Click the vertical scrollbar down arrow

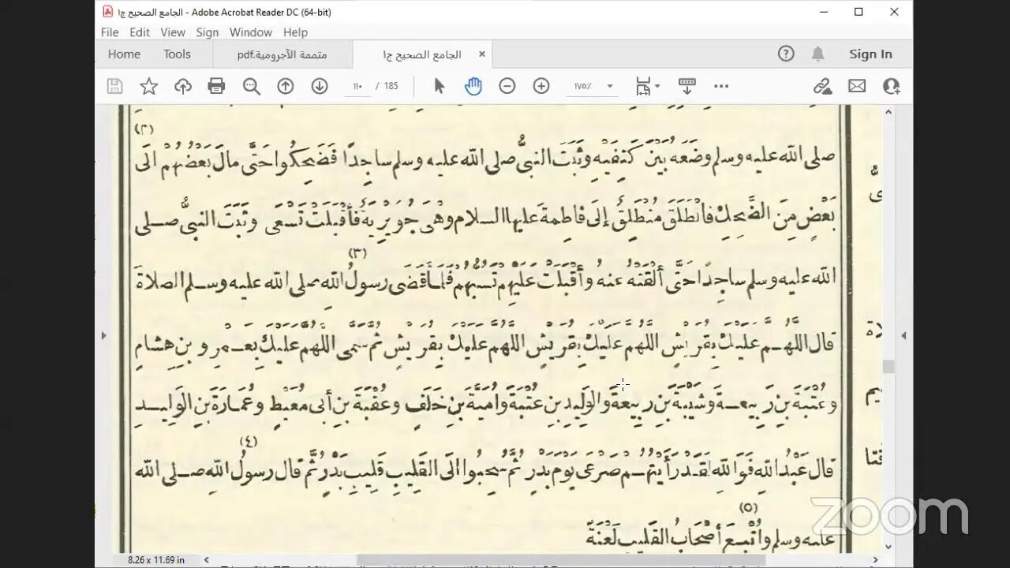coord(889,546)
